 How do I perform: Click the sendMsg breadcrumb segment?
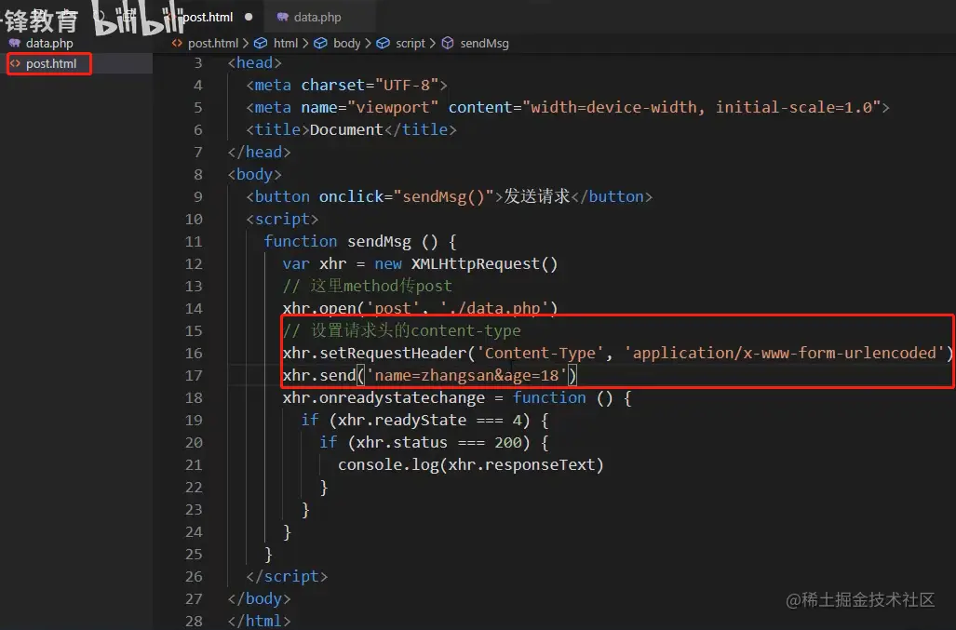484,43
